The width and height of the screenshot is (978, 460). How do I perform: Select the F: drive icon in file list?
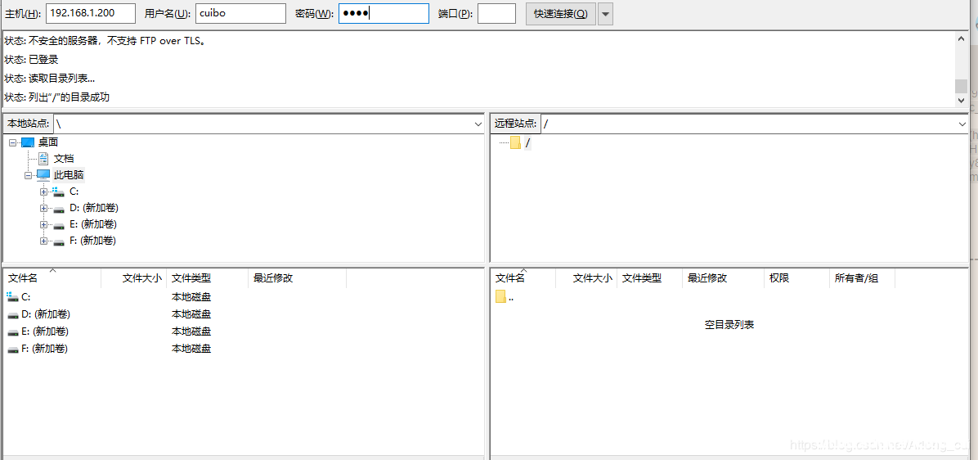point(12,349)
